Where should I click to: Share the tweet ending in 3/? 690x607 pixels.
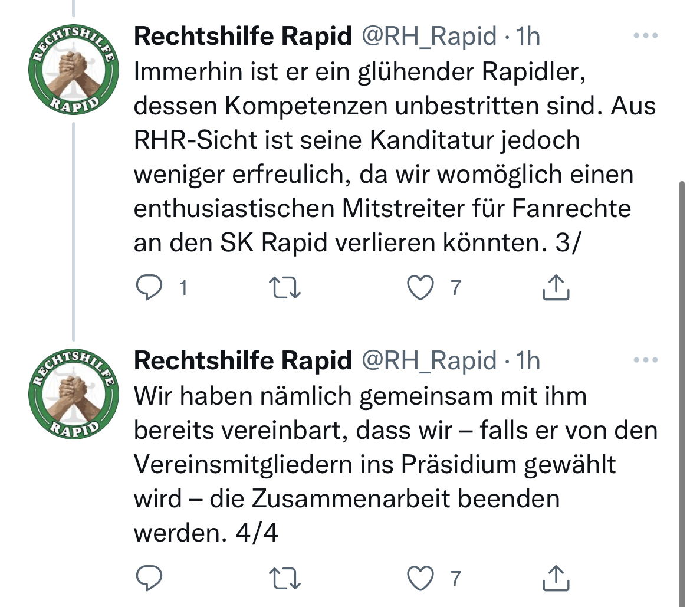[x=556, y=287]
